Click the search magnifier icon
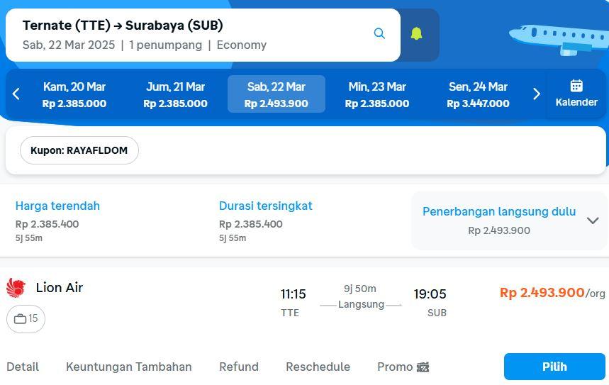 pyautogui.click(x=379, y=34)
